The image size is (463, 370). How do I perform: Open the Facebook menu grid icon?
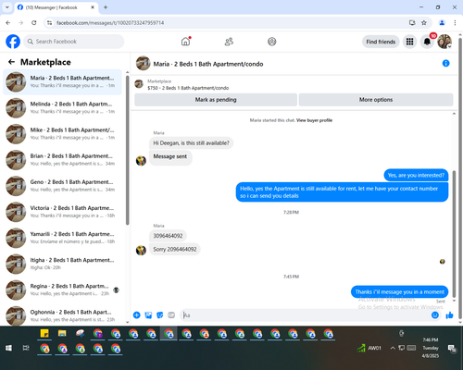409,42
